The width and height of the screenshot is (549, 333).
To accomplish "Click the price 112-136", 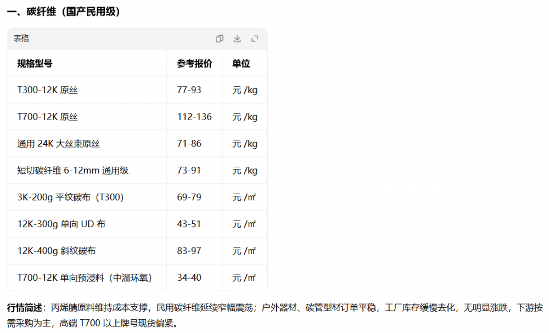I will tap(194, 117).
